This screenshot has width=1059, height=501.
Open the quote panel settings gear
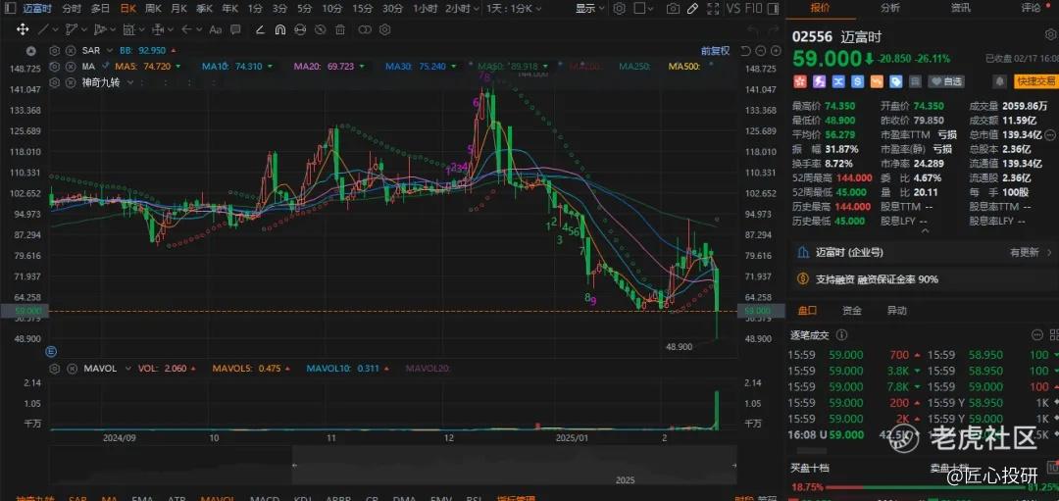tap(1051, 33)
